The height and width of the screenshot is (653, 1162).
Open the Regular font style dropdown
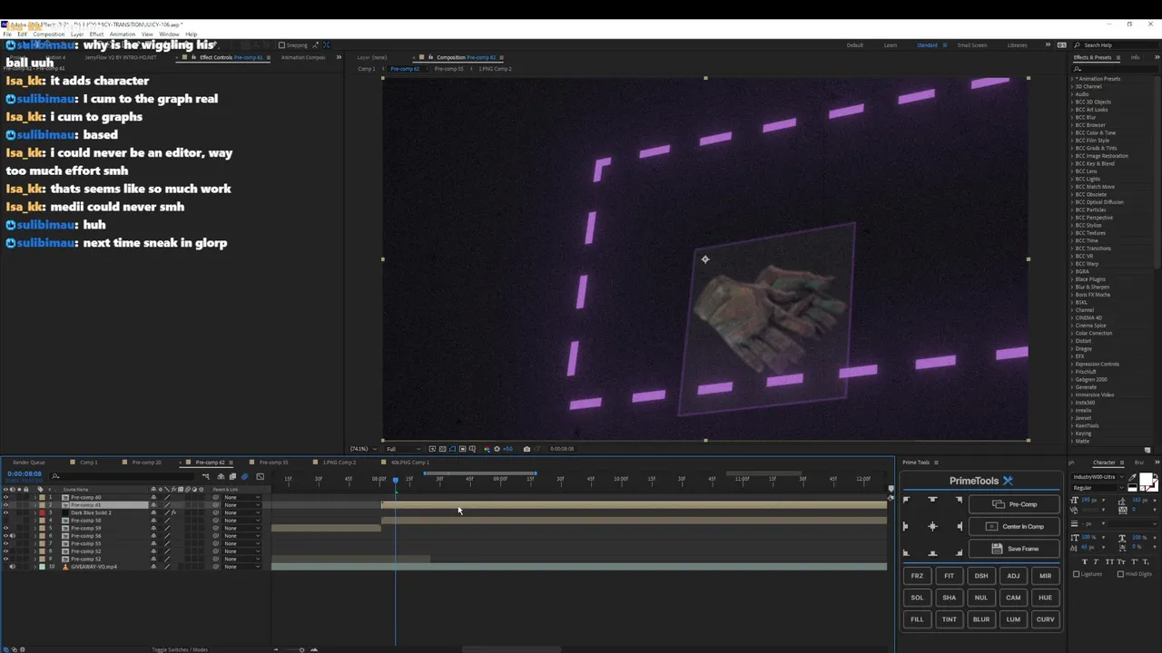coord(1098,488)
